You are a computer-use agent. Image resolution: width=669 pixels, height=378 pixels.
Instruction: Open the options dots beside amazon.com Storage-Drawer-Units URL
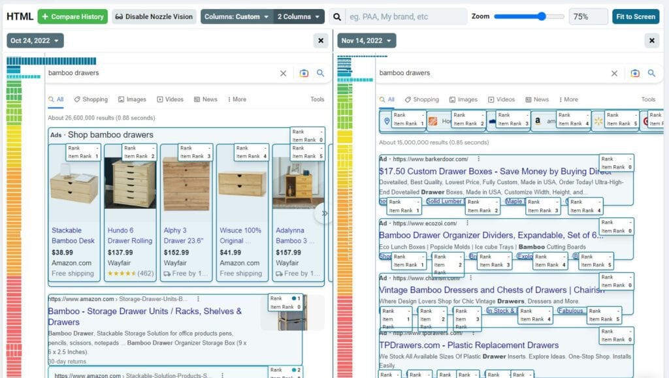[x=198, y=299]
